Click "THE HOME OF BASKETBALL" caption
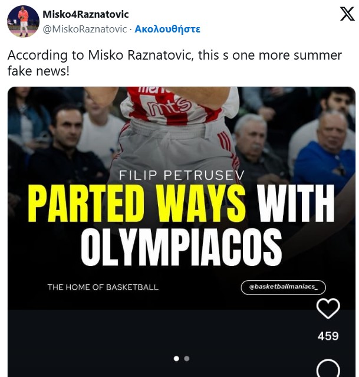Image resolution: width=359 pixels, height=377 pixels. 103,287
